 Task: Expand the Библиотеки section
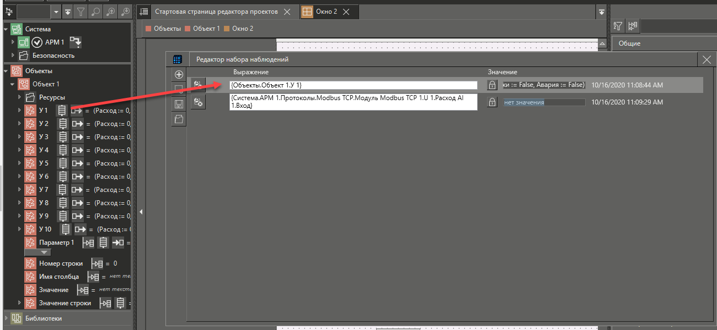[7, 318]
